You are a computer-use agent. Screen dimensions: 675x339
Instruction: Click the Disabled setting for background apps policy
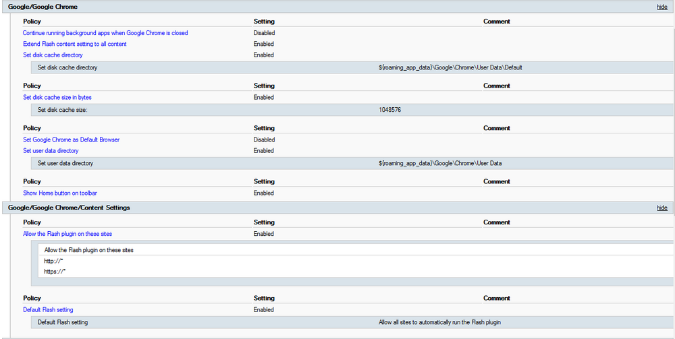265,32
